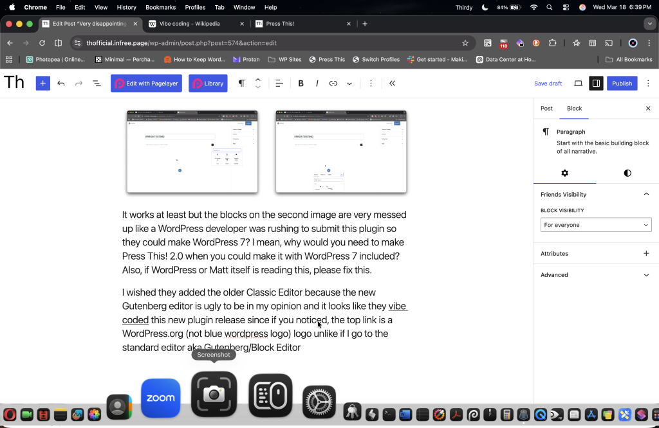
Task: Select the first screenshot thumbnail in the gallery
Action: [x=192, y=152]
